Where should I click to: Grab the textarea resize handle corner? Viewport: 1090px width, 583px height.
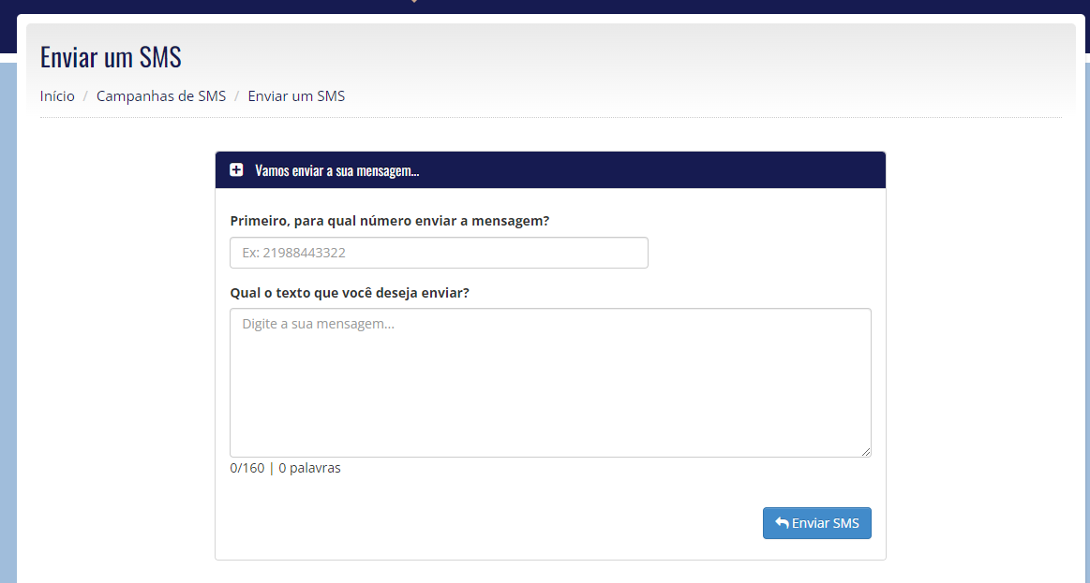pyautogui.click(x=865, y=452)
